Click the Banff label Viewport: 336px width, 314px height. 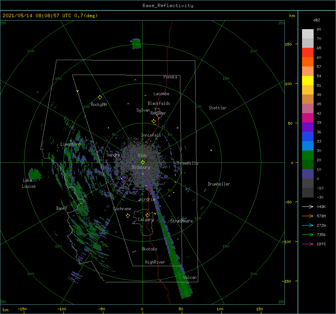[x=62, y=208]
